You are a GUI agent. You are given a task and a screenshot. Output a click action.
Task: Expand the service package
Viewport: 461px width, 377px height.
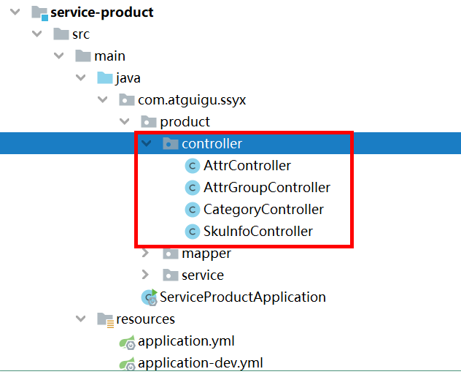147,275
